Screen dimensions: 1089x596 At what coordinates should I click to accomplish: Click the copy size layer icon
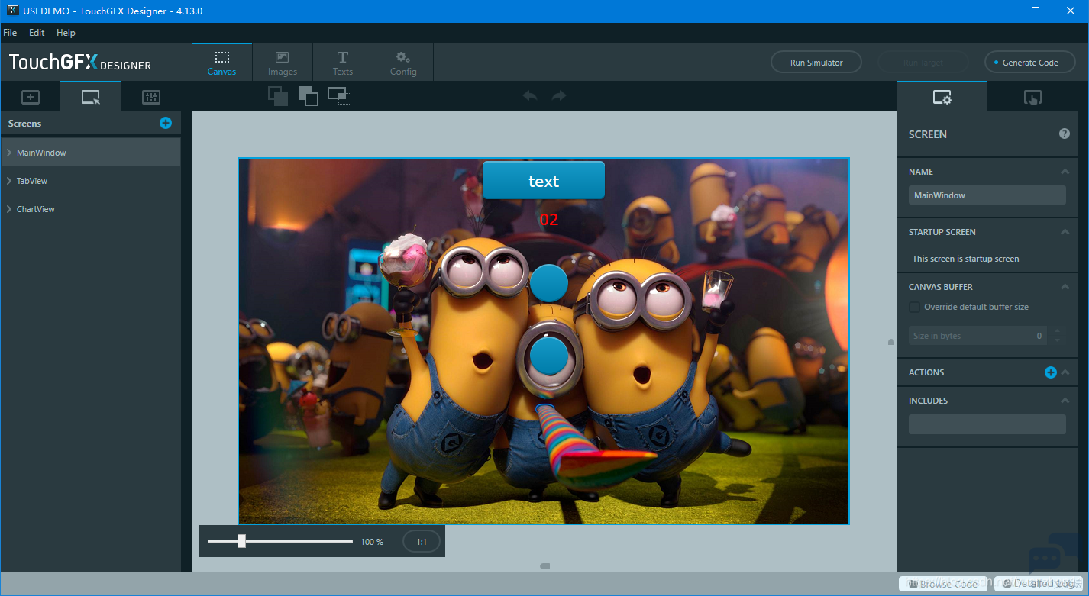339,96
